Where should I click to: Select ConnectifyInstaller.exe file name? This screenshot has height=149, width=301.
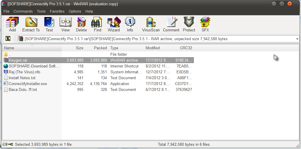28,84
